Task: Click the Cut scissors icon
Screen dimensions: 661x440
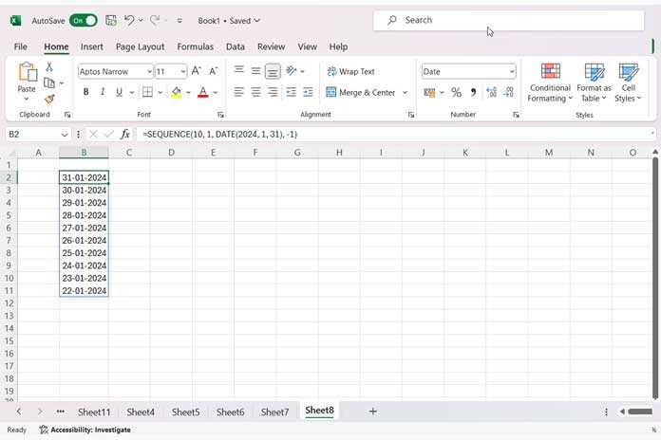Action: pos(49,66)
